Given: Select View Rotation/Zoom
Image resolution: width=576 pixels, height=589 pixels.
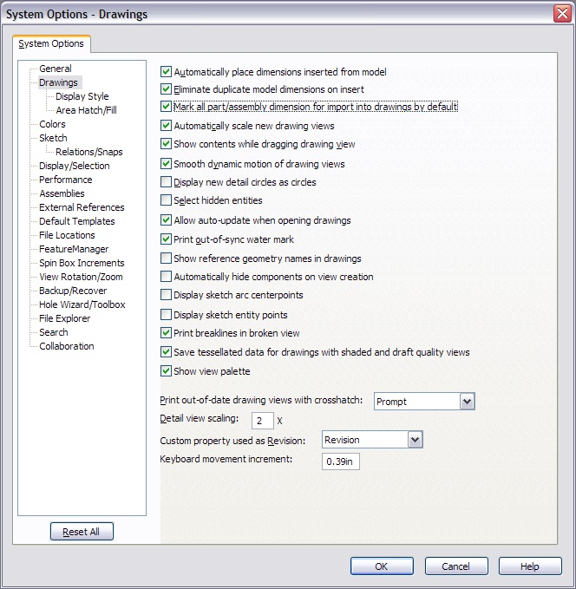Looking at the screenshot, I should pos(82,277).
